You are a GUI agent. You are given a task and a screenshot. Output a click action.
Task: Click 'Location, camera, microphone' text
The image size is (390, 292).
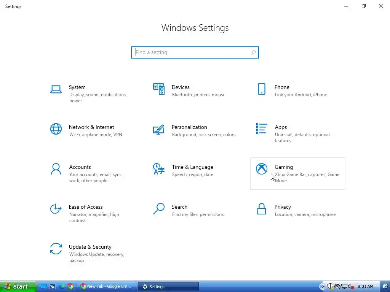305,214
